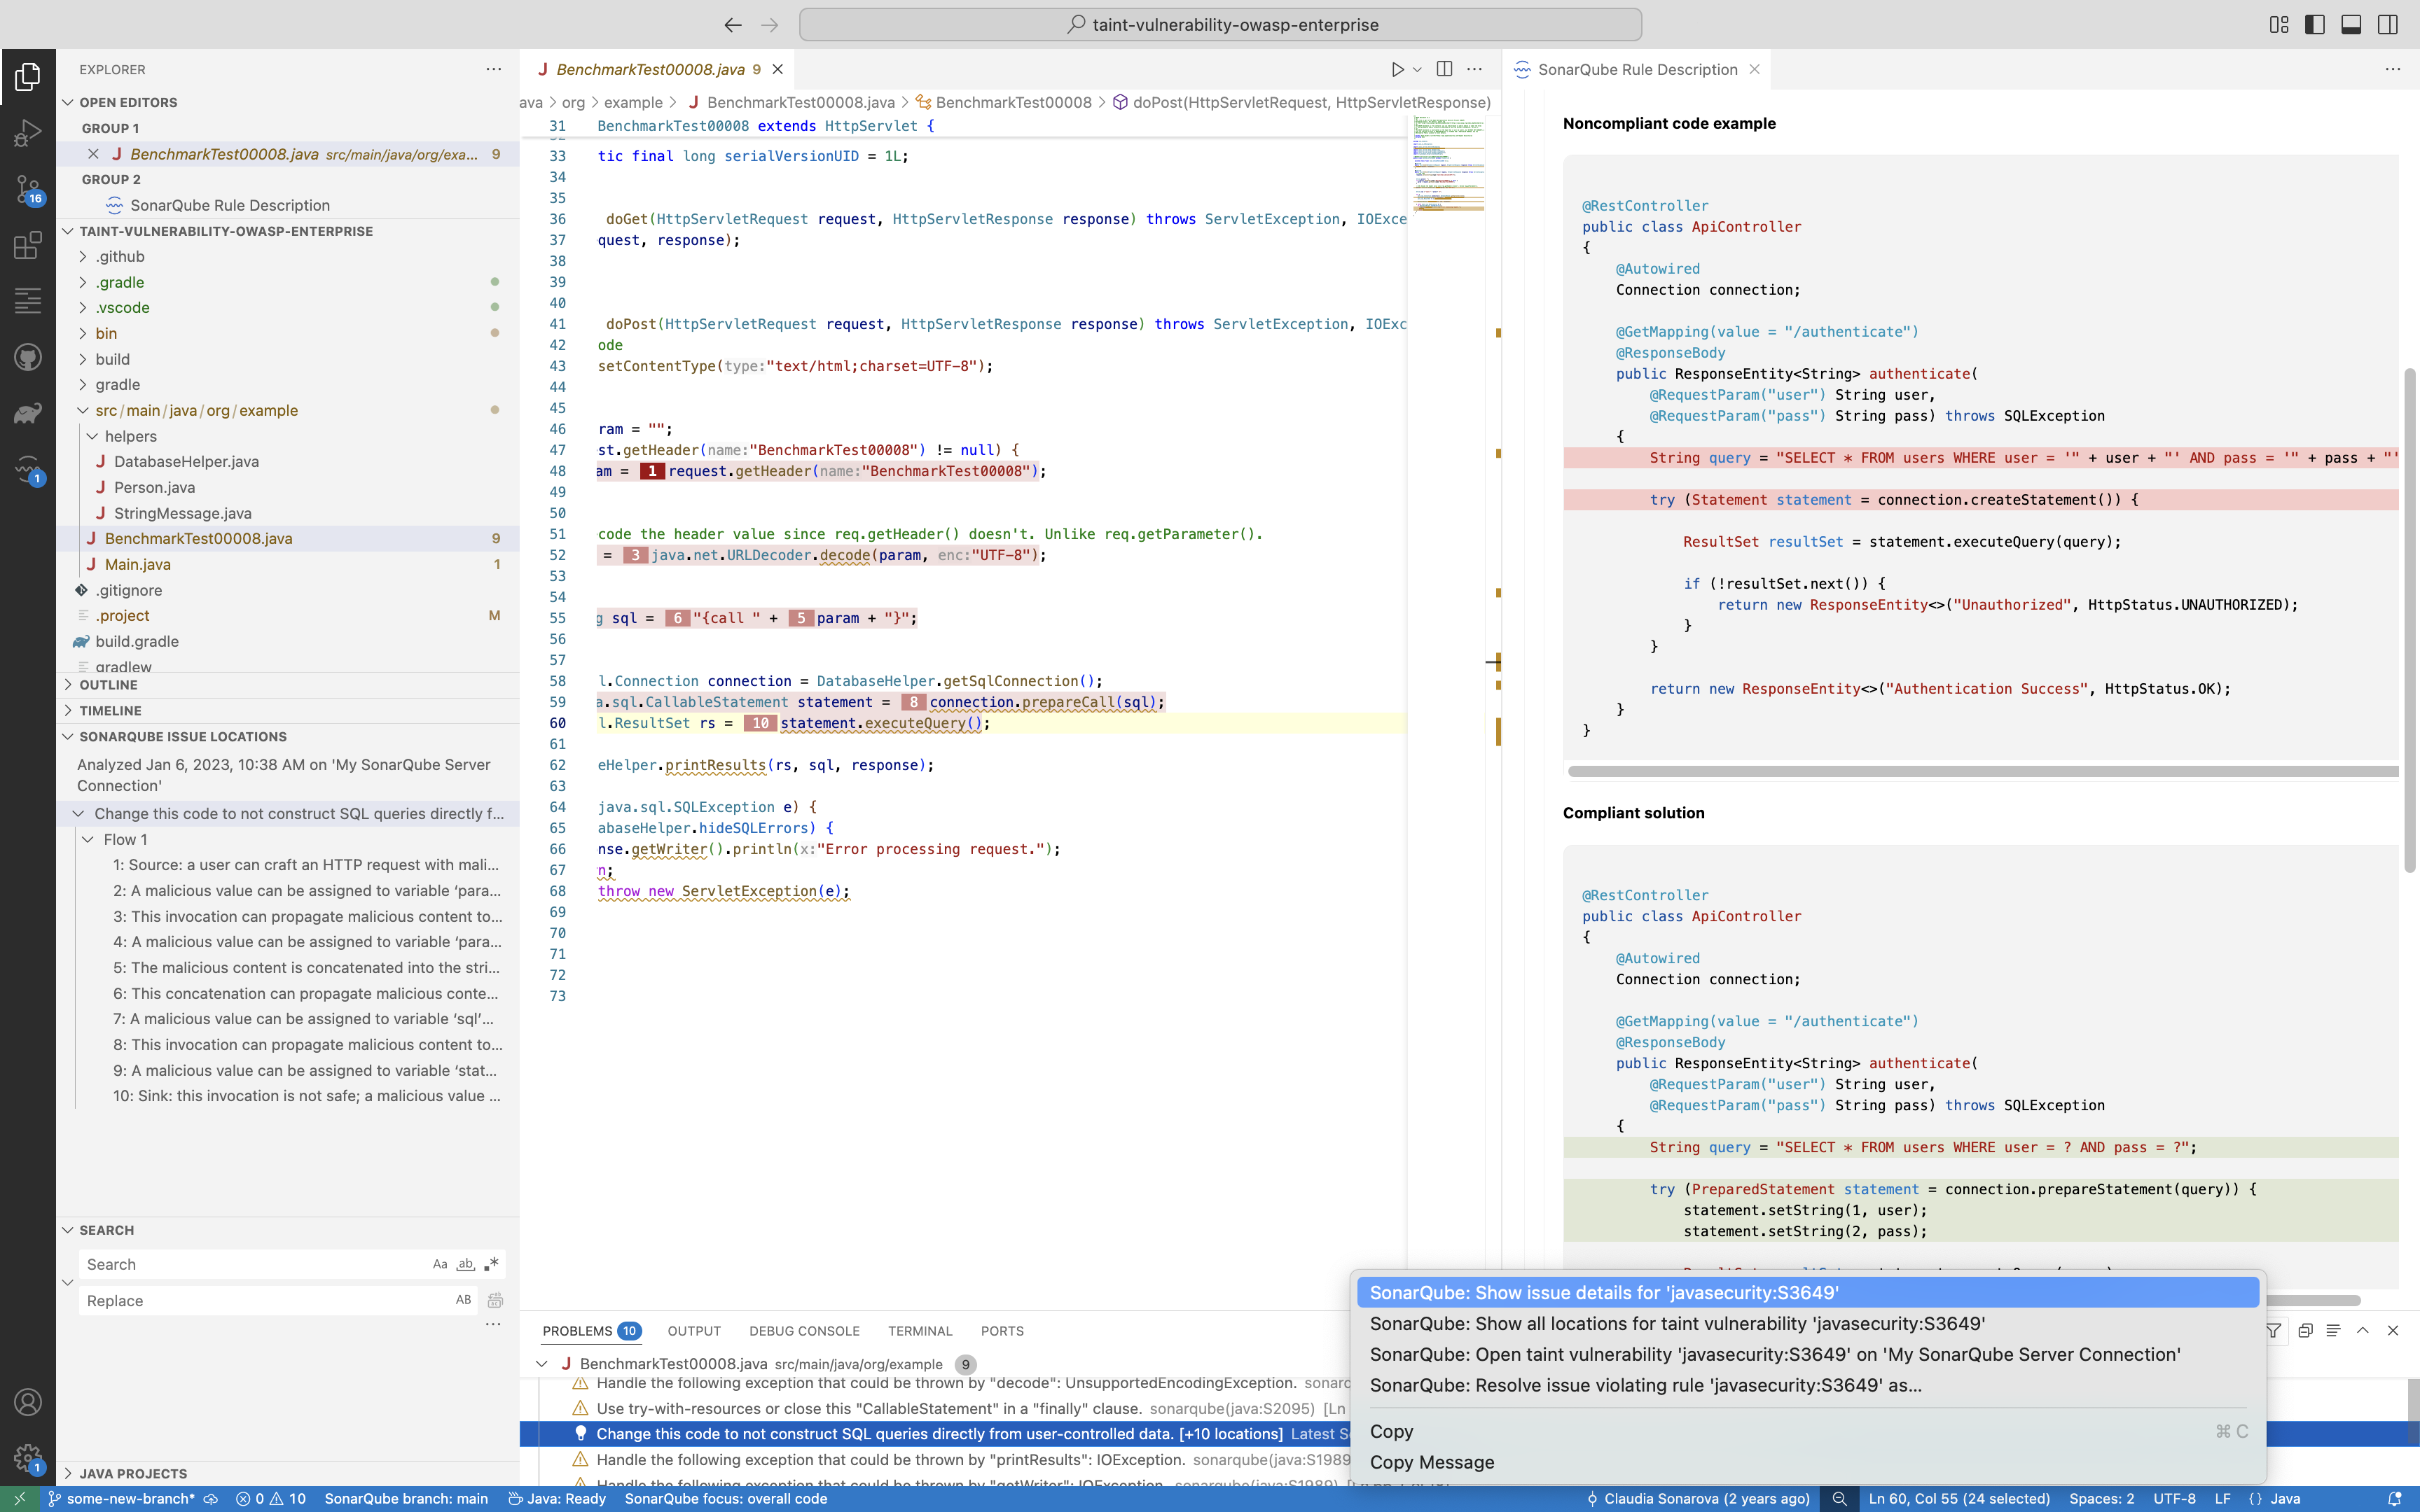Select Show issue details for javasecurity:S3649
2420x1512 pixels.
pyautogui.click(x=1808, y=1292)
